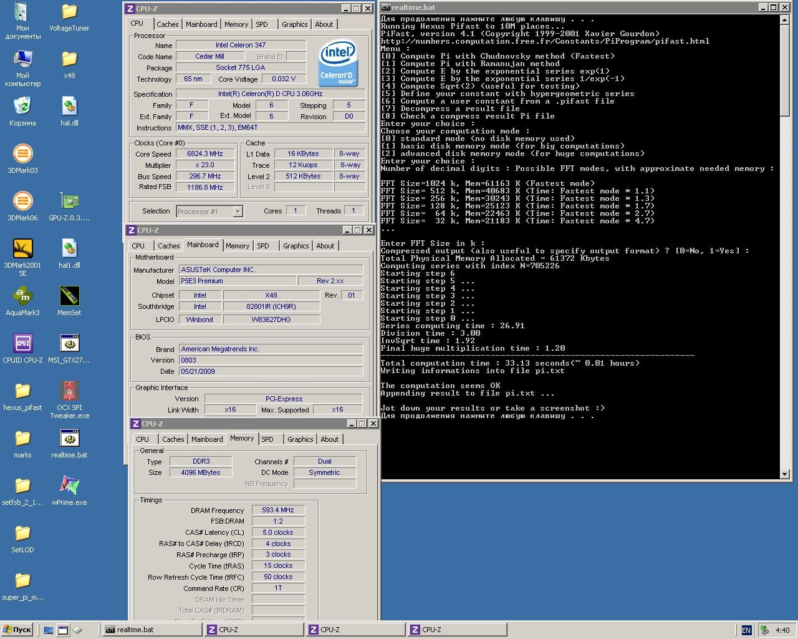Image resolution: width=798 pixels, height=639 pixels.
Task: Open Mainboard tab in bottom CPU-Z window
Action: pos(207,439)
